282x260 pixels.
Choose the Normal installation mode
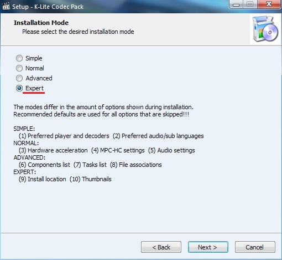tap(30, 68)
